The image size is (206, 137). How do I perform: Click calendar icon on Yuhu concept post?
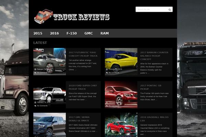35,69
